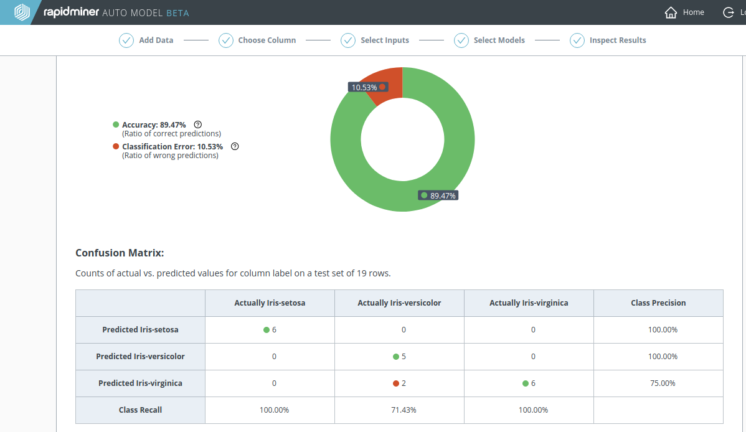
Task: Click the Select Models checkmark circle
Action: point(461,40)
